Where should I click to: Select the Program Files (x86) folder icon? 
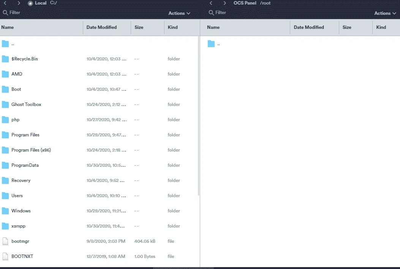[5, 150]
